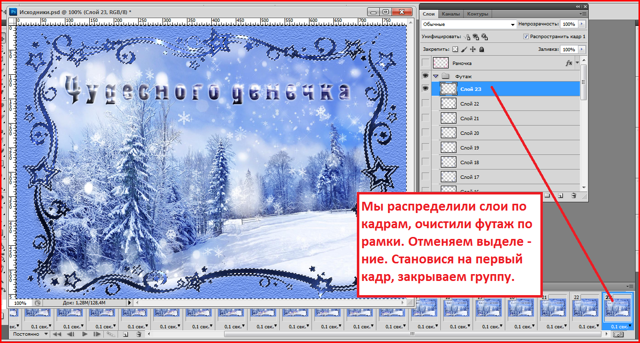Convert to timeline animation mode icon
The width and height of the screenshot is (640, 343).
coord(618,335)
